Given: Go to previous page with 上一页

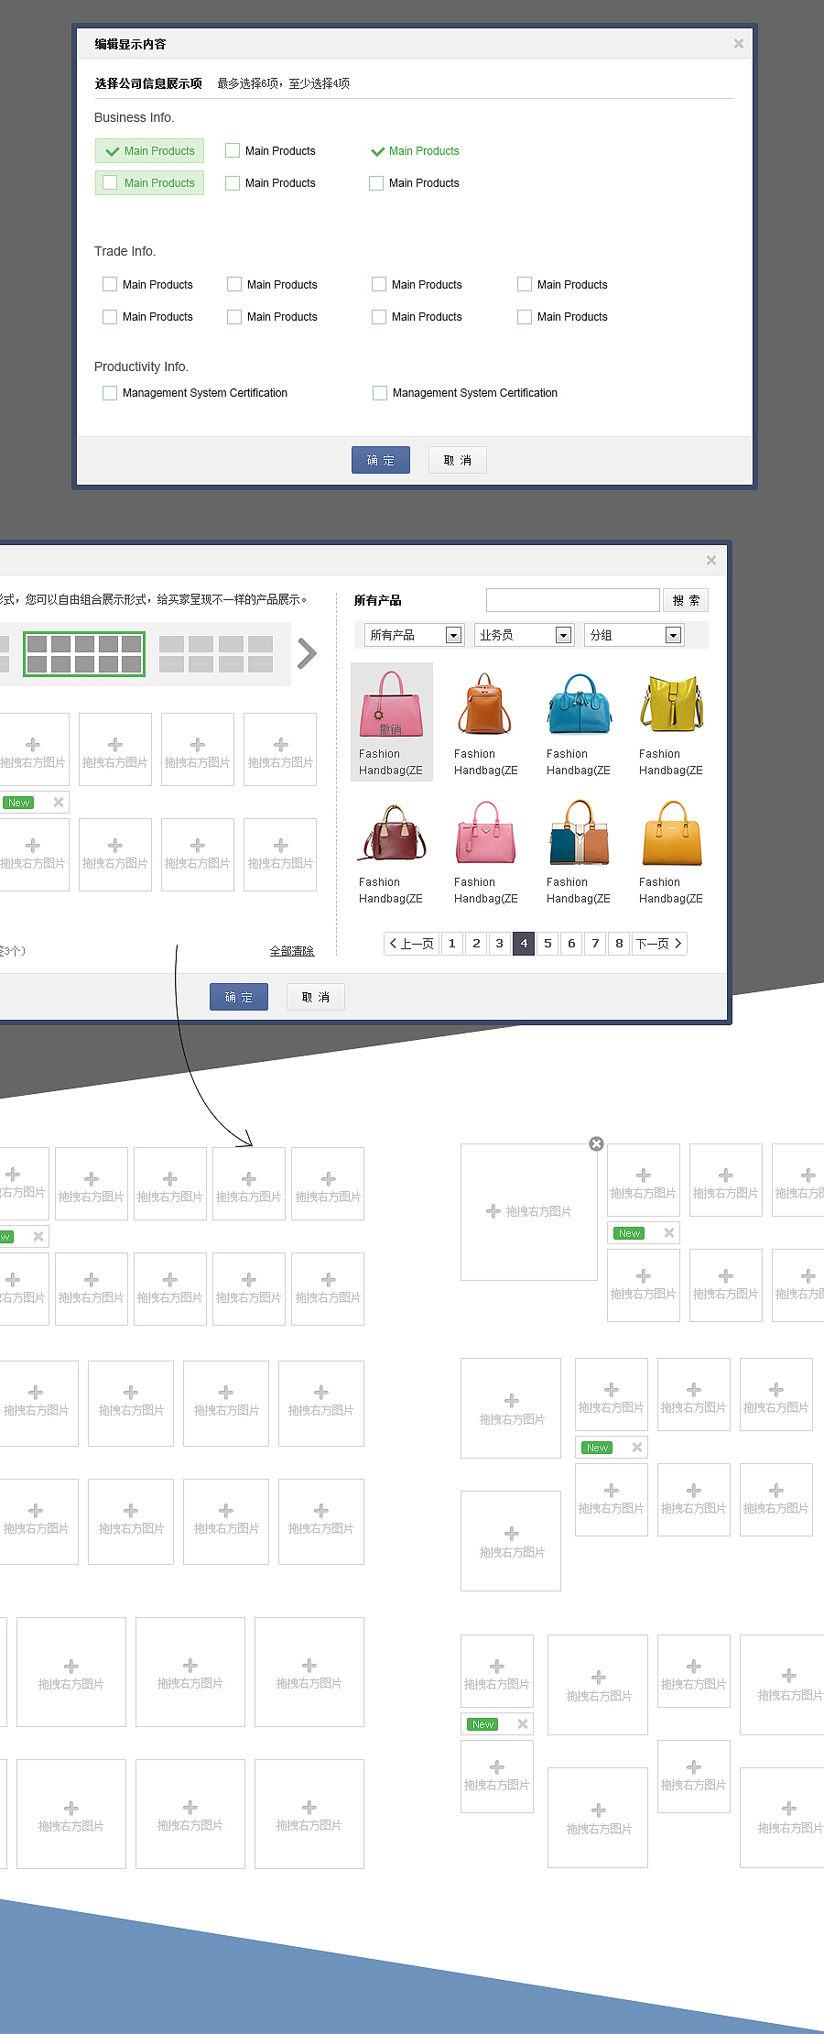Looking at the screenshot, I should point(410,944).
